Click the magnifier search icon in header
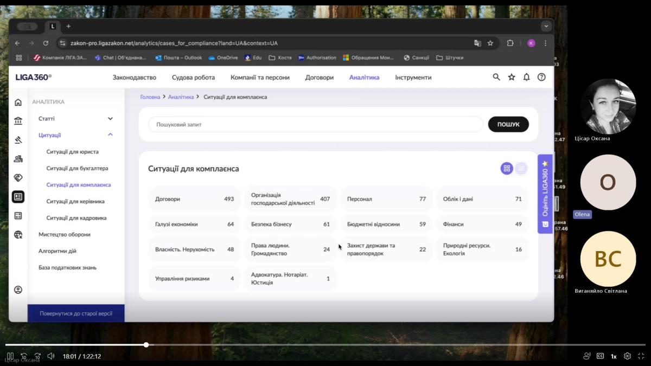Image resolution: width=651 pixels, height=366 pixels. 496,78
